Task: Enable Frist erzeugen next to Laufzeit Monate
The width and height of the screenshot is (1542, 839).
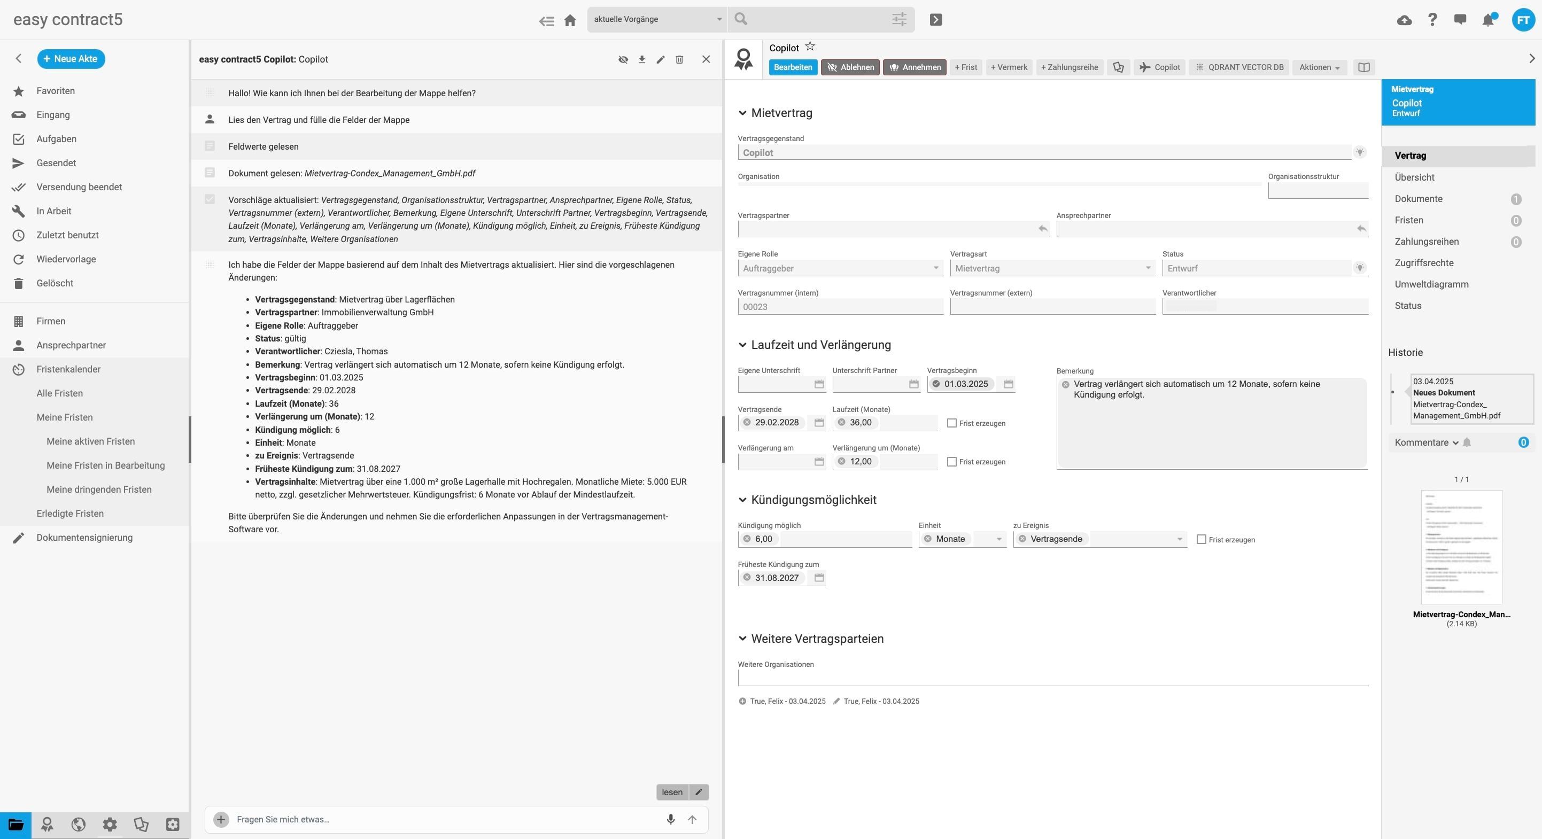Action: [952, 423]
